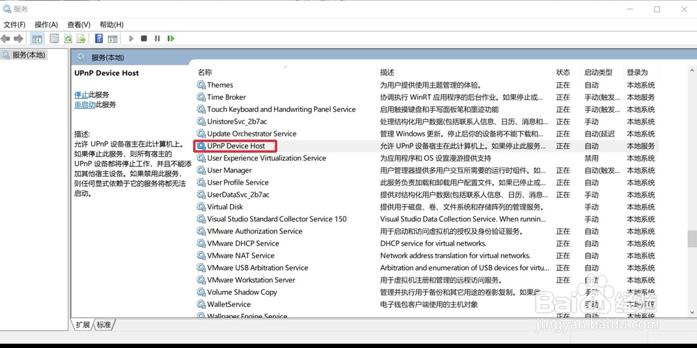Click the gear icon beside WalletService

click(x=201, y=305)
